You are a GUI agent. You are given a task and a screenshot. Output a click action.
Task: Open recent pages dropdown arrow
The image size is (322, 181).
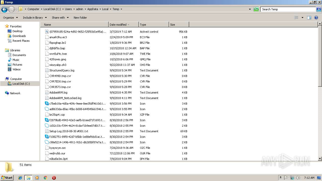click(16, 10)
